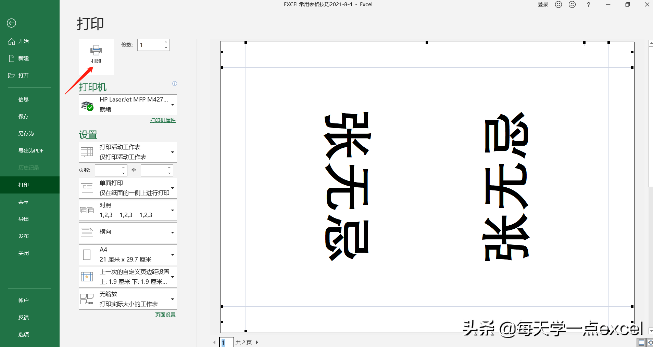Click the landscape orientation page icon

(87, 232)
